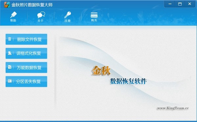The width and height of the screenshot is (197, 122).
Task: Click the app logo in the title bar
Action: (7, 5)
